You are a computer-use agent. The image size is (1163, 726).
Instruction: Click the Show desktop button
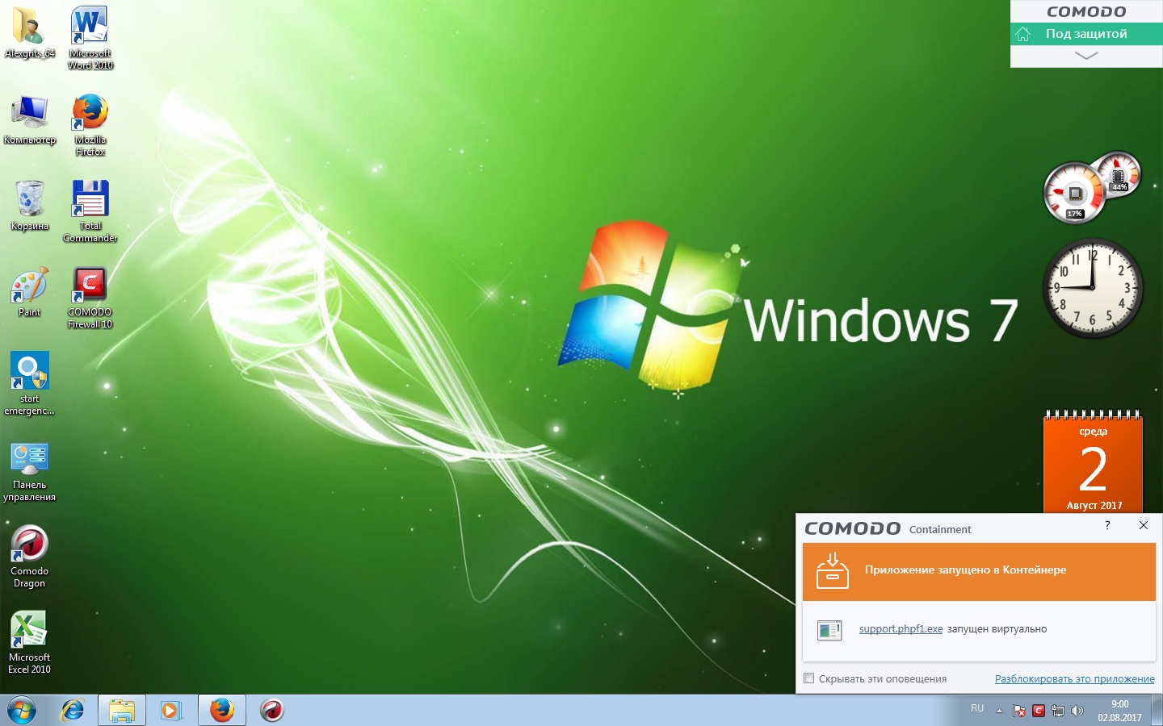pyautogui.click(x=1157, y=711)
